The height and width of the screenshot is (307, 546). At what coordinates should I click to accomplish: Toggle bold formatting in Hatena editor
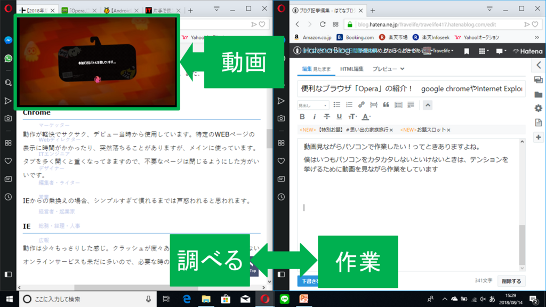(x=302, y=117)
